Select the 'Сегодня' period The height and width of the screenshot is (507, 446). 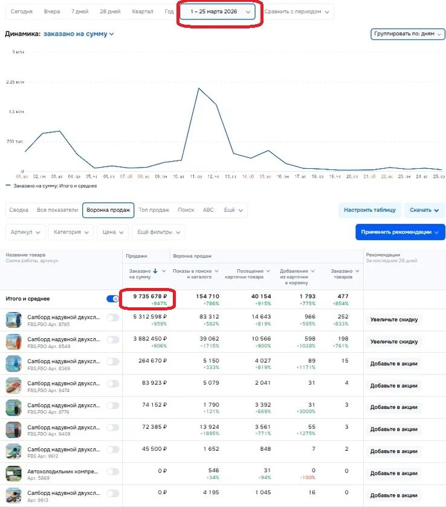tap(21, 11)
